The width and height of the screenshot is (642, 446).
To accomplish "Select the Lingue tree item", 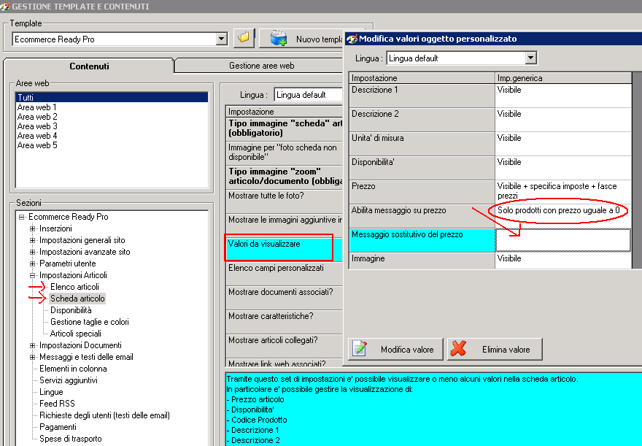I will coord(51,392).
